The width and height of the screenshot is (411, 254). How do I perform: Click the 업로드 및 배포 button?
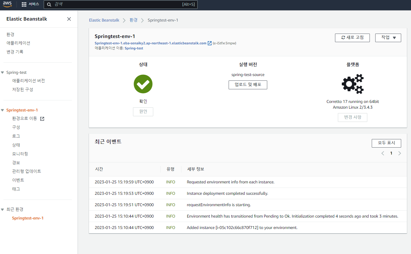pos(248,85)
